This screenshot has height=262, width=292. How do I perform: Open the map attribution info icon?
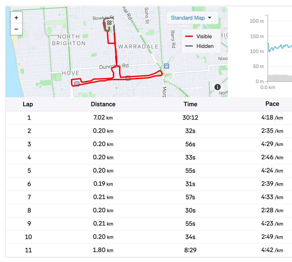[218, 87]
